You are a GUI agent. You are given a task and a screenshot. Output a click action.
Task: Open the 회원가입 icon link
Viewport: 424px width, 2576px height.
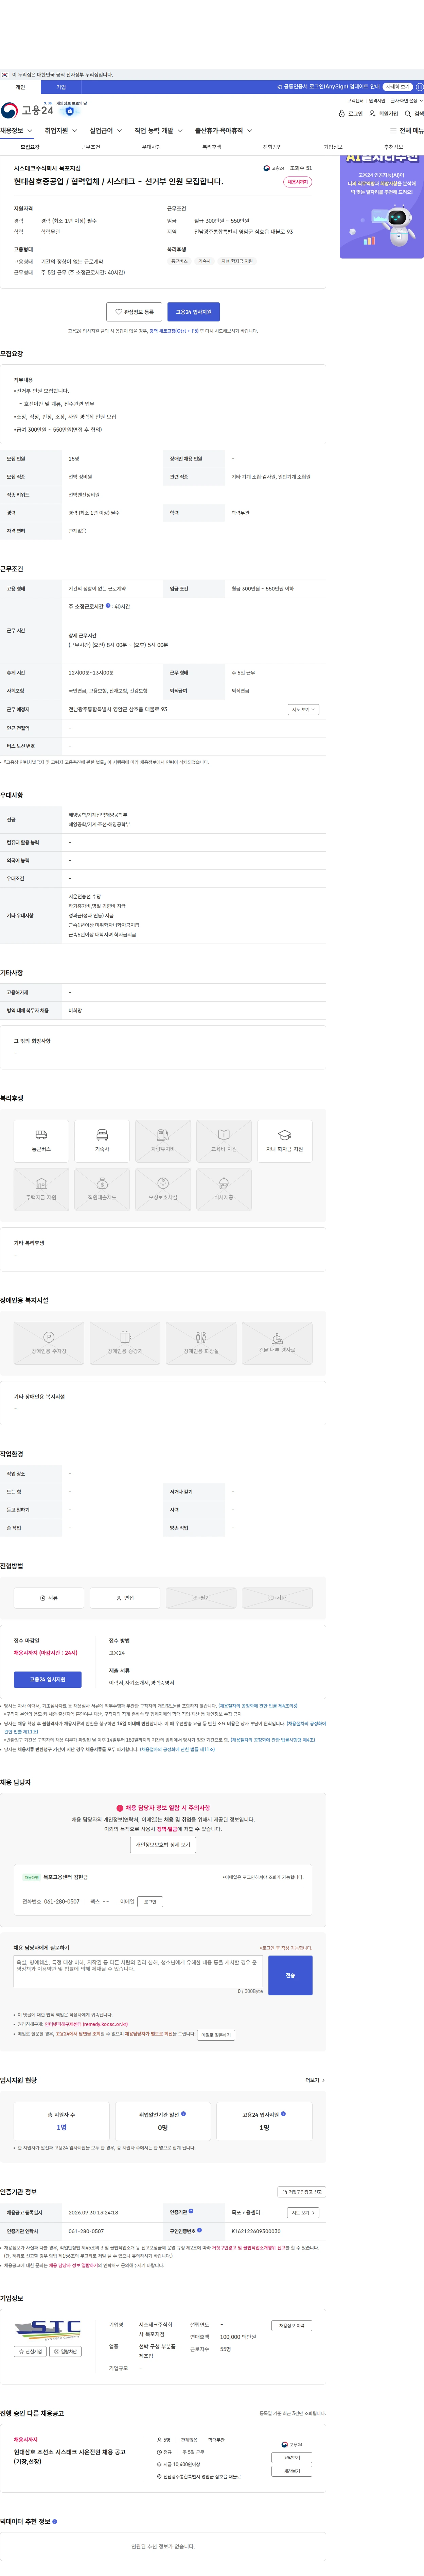point(383,114)
